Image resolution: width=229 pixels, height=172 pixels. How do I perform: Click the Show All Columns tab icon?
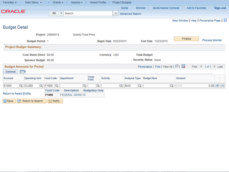pyautogui.click(x=23, y=72)
